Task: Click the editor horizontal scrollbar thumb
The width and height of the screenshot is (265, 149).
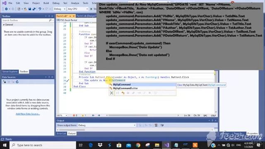Action: (x=128, y=115)
